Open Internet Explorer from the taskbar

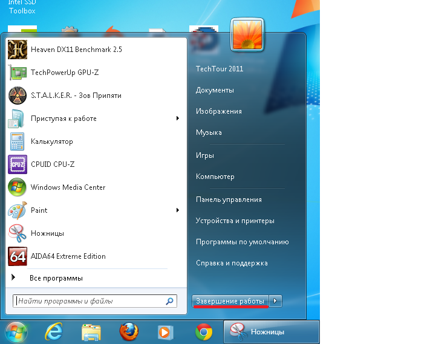pyautogui.click(x=54, y=331)
